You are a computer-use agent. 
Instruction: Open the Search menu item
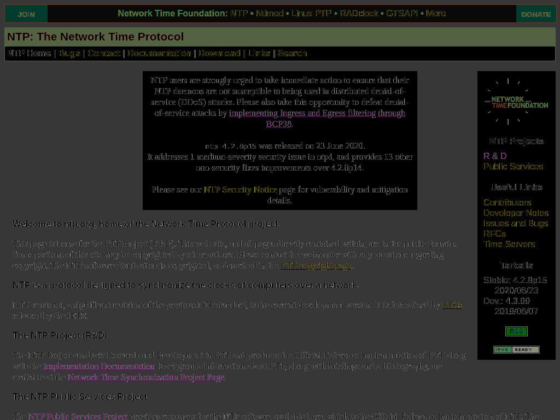[292, 53]
